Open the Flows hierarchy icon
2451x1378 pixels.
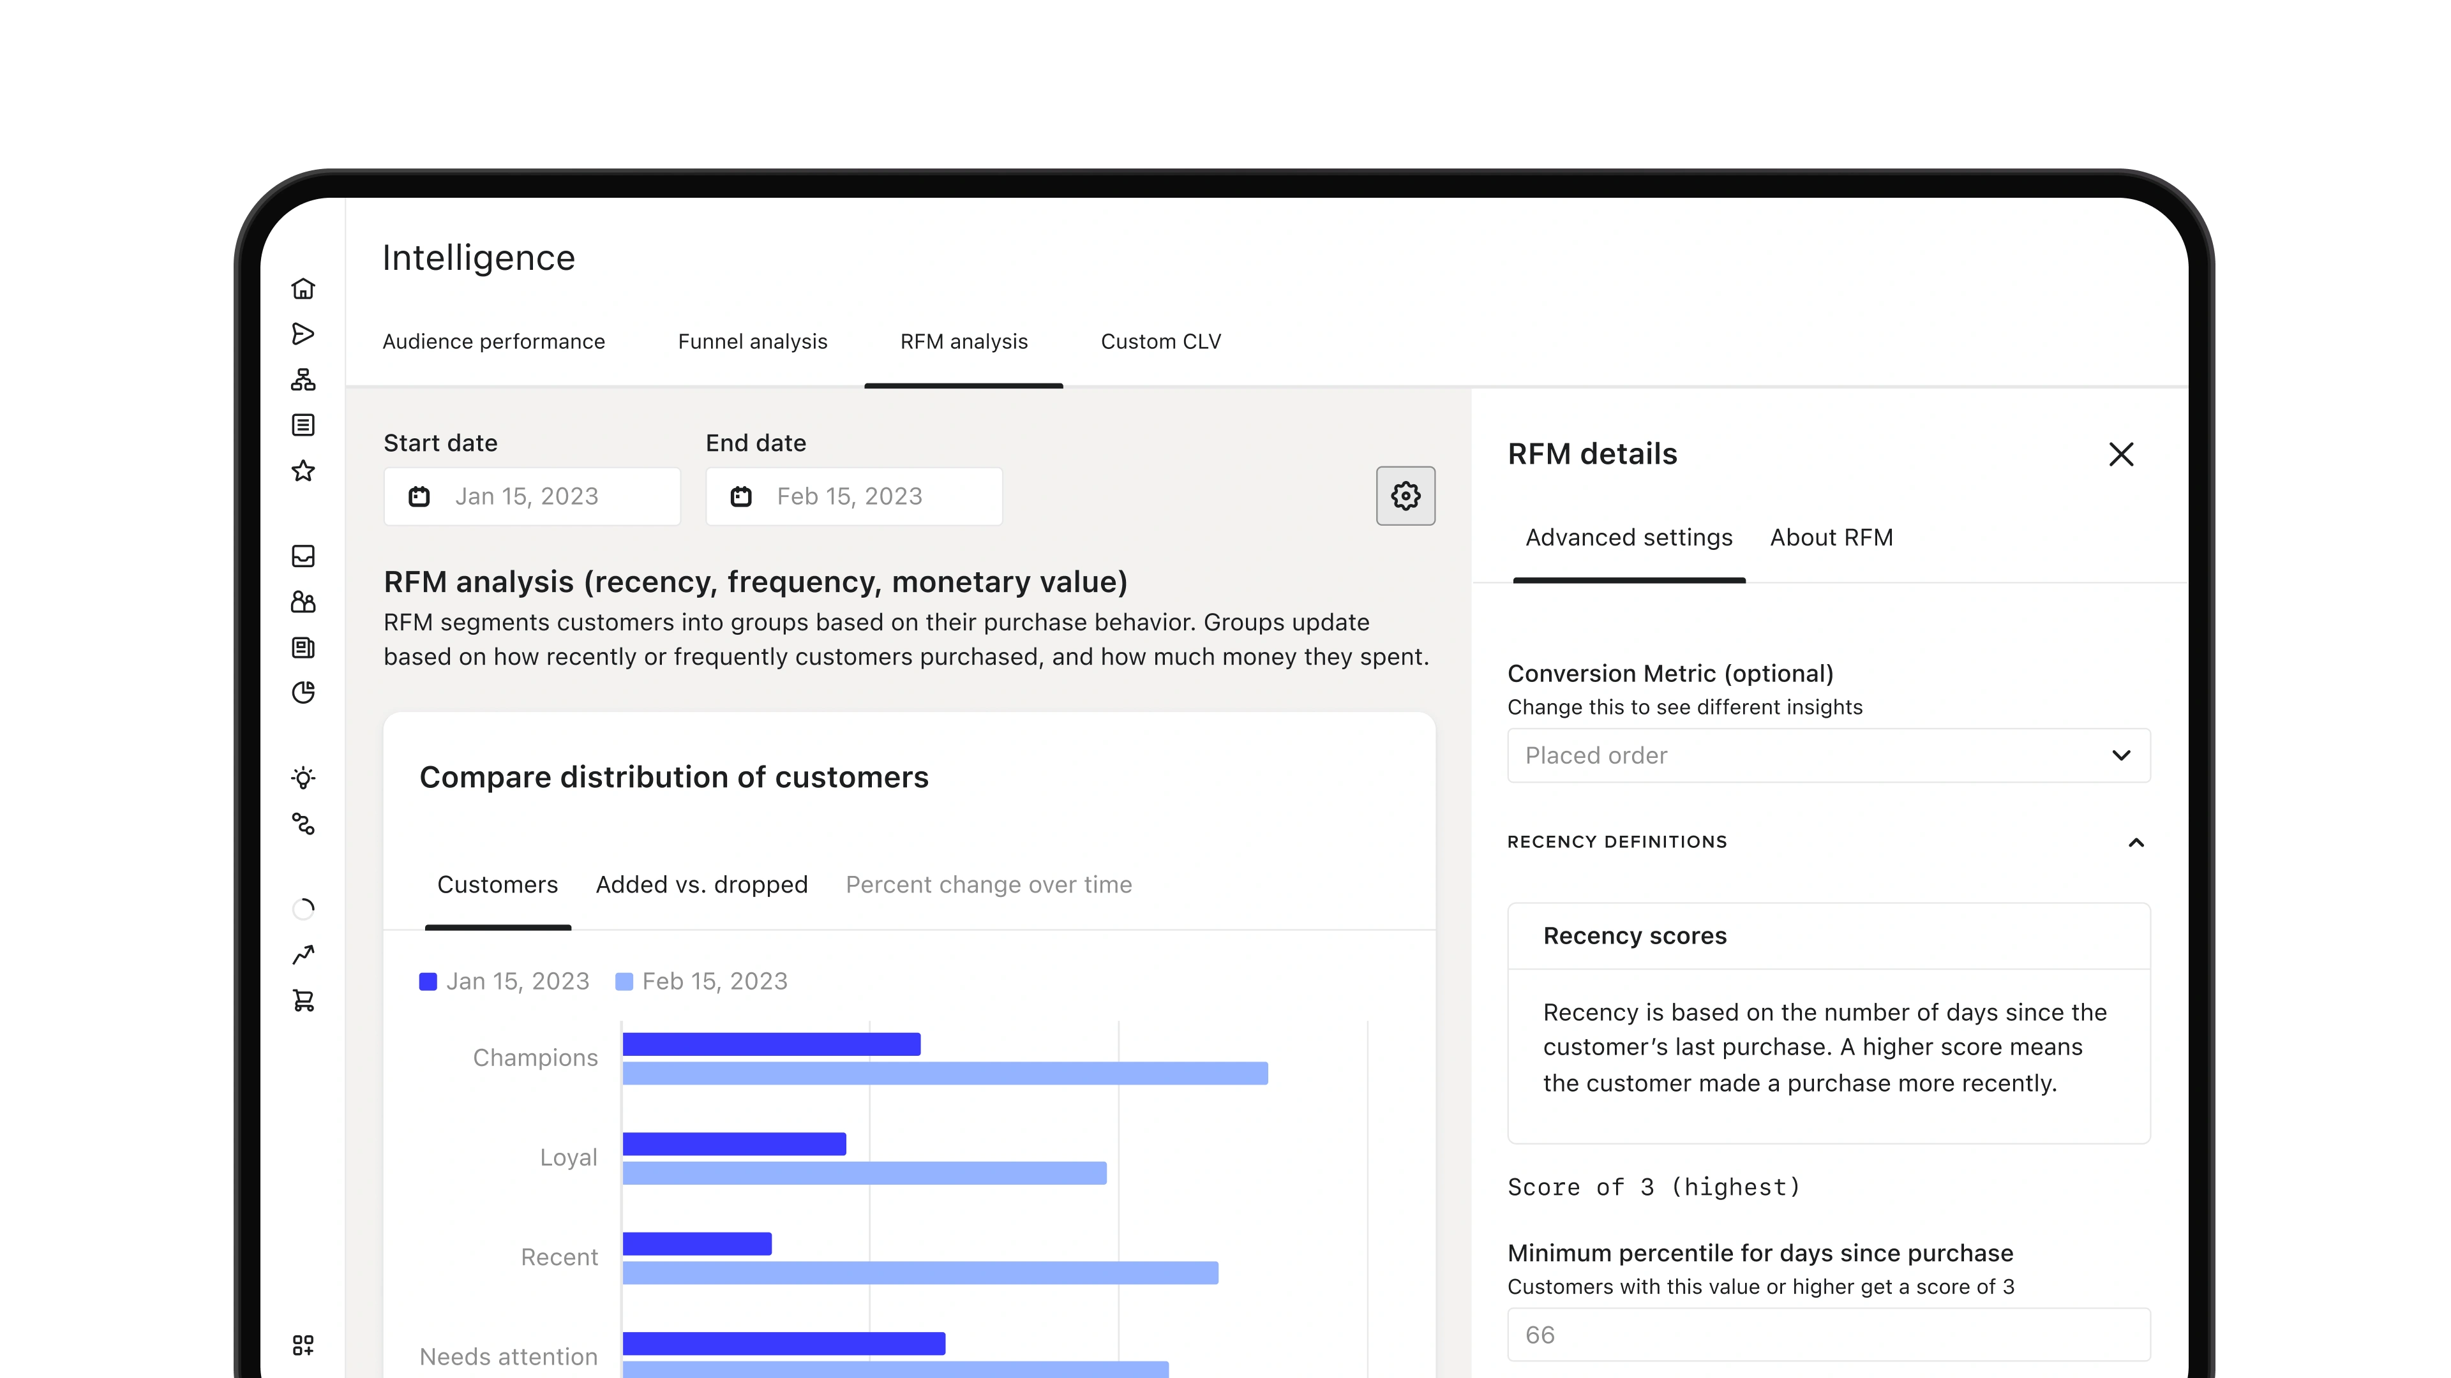(x=303, y=380)
